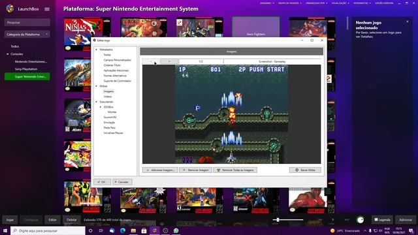Screen dimensions: 418x235
Task: Select Emulação in the tree
Action: [x=109, y=123]
